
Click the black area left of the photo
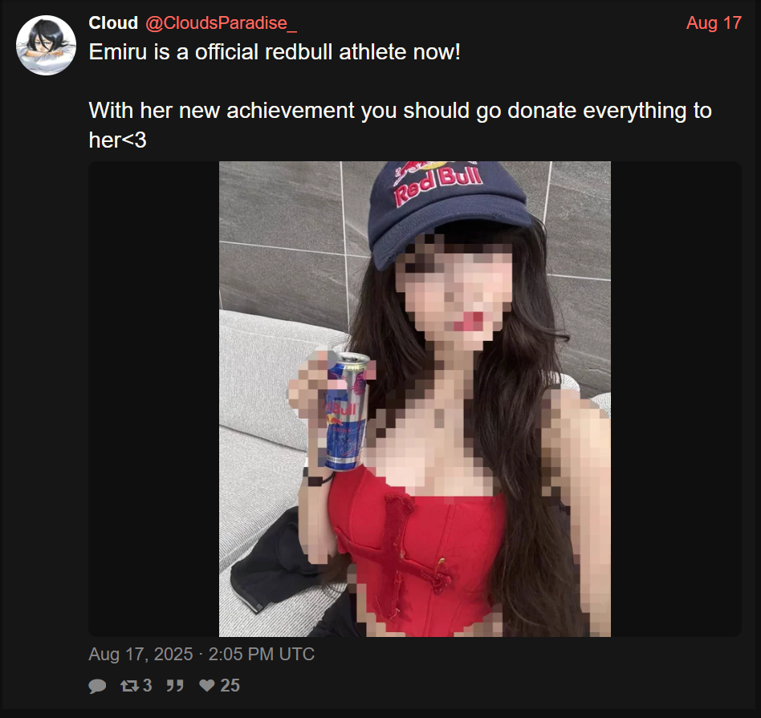click(x=153, y=399)
